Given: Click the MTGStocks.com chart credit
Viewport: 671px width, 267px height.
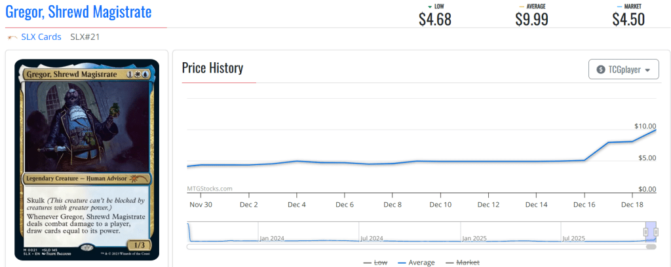Looking at the screenshot, I should [x=210, y=188].
